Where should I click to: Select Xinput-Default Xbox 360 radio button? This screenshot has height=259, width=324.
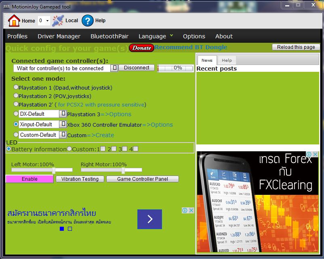tap(16, 124)
